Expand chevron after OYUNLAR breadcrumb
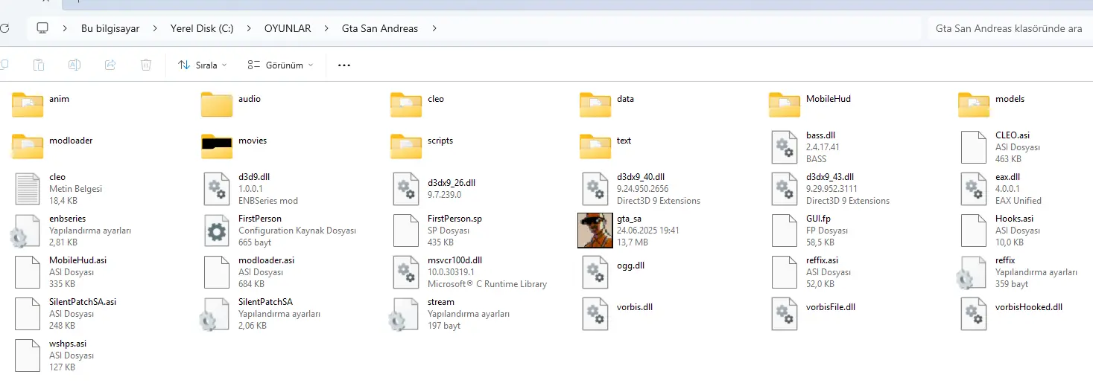1093x383 pixels. click(326, 28)
